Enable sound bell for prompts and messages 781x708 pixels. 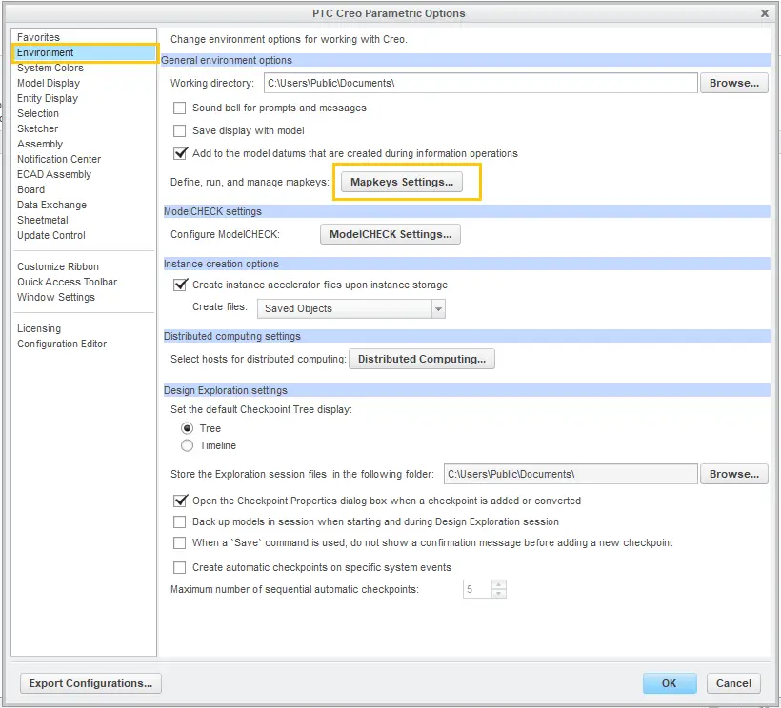(180, 108)
